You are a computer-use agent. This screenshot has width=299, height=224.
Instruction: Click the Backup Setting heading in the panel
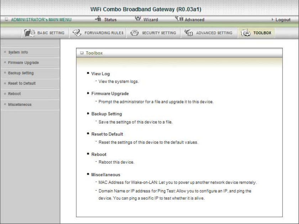106,114
